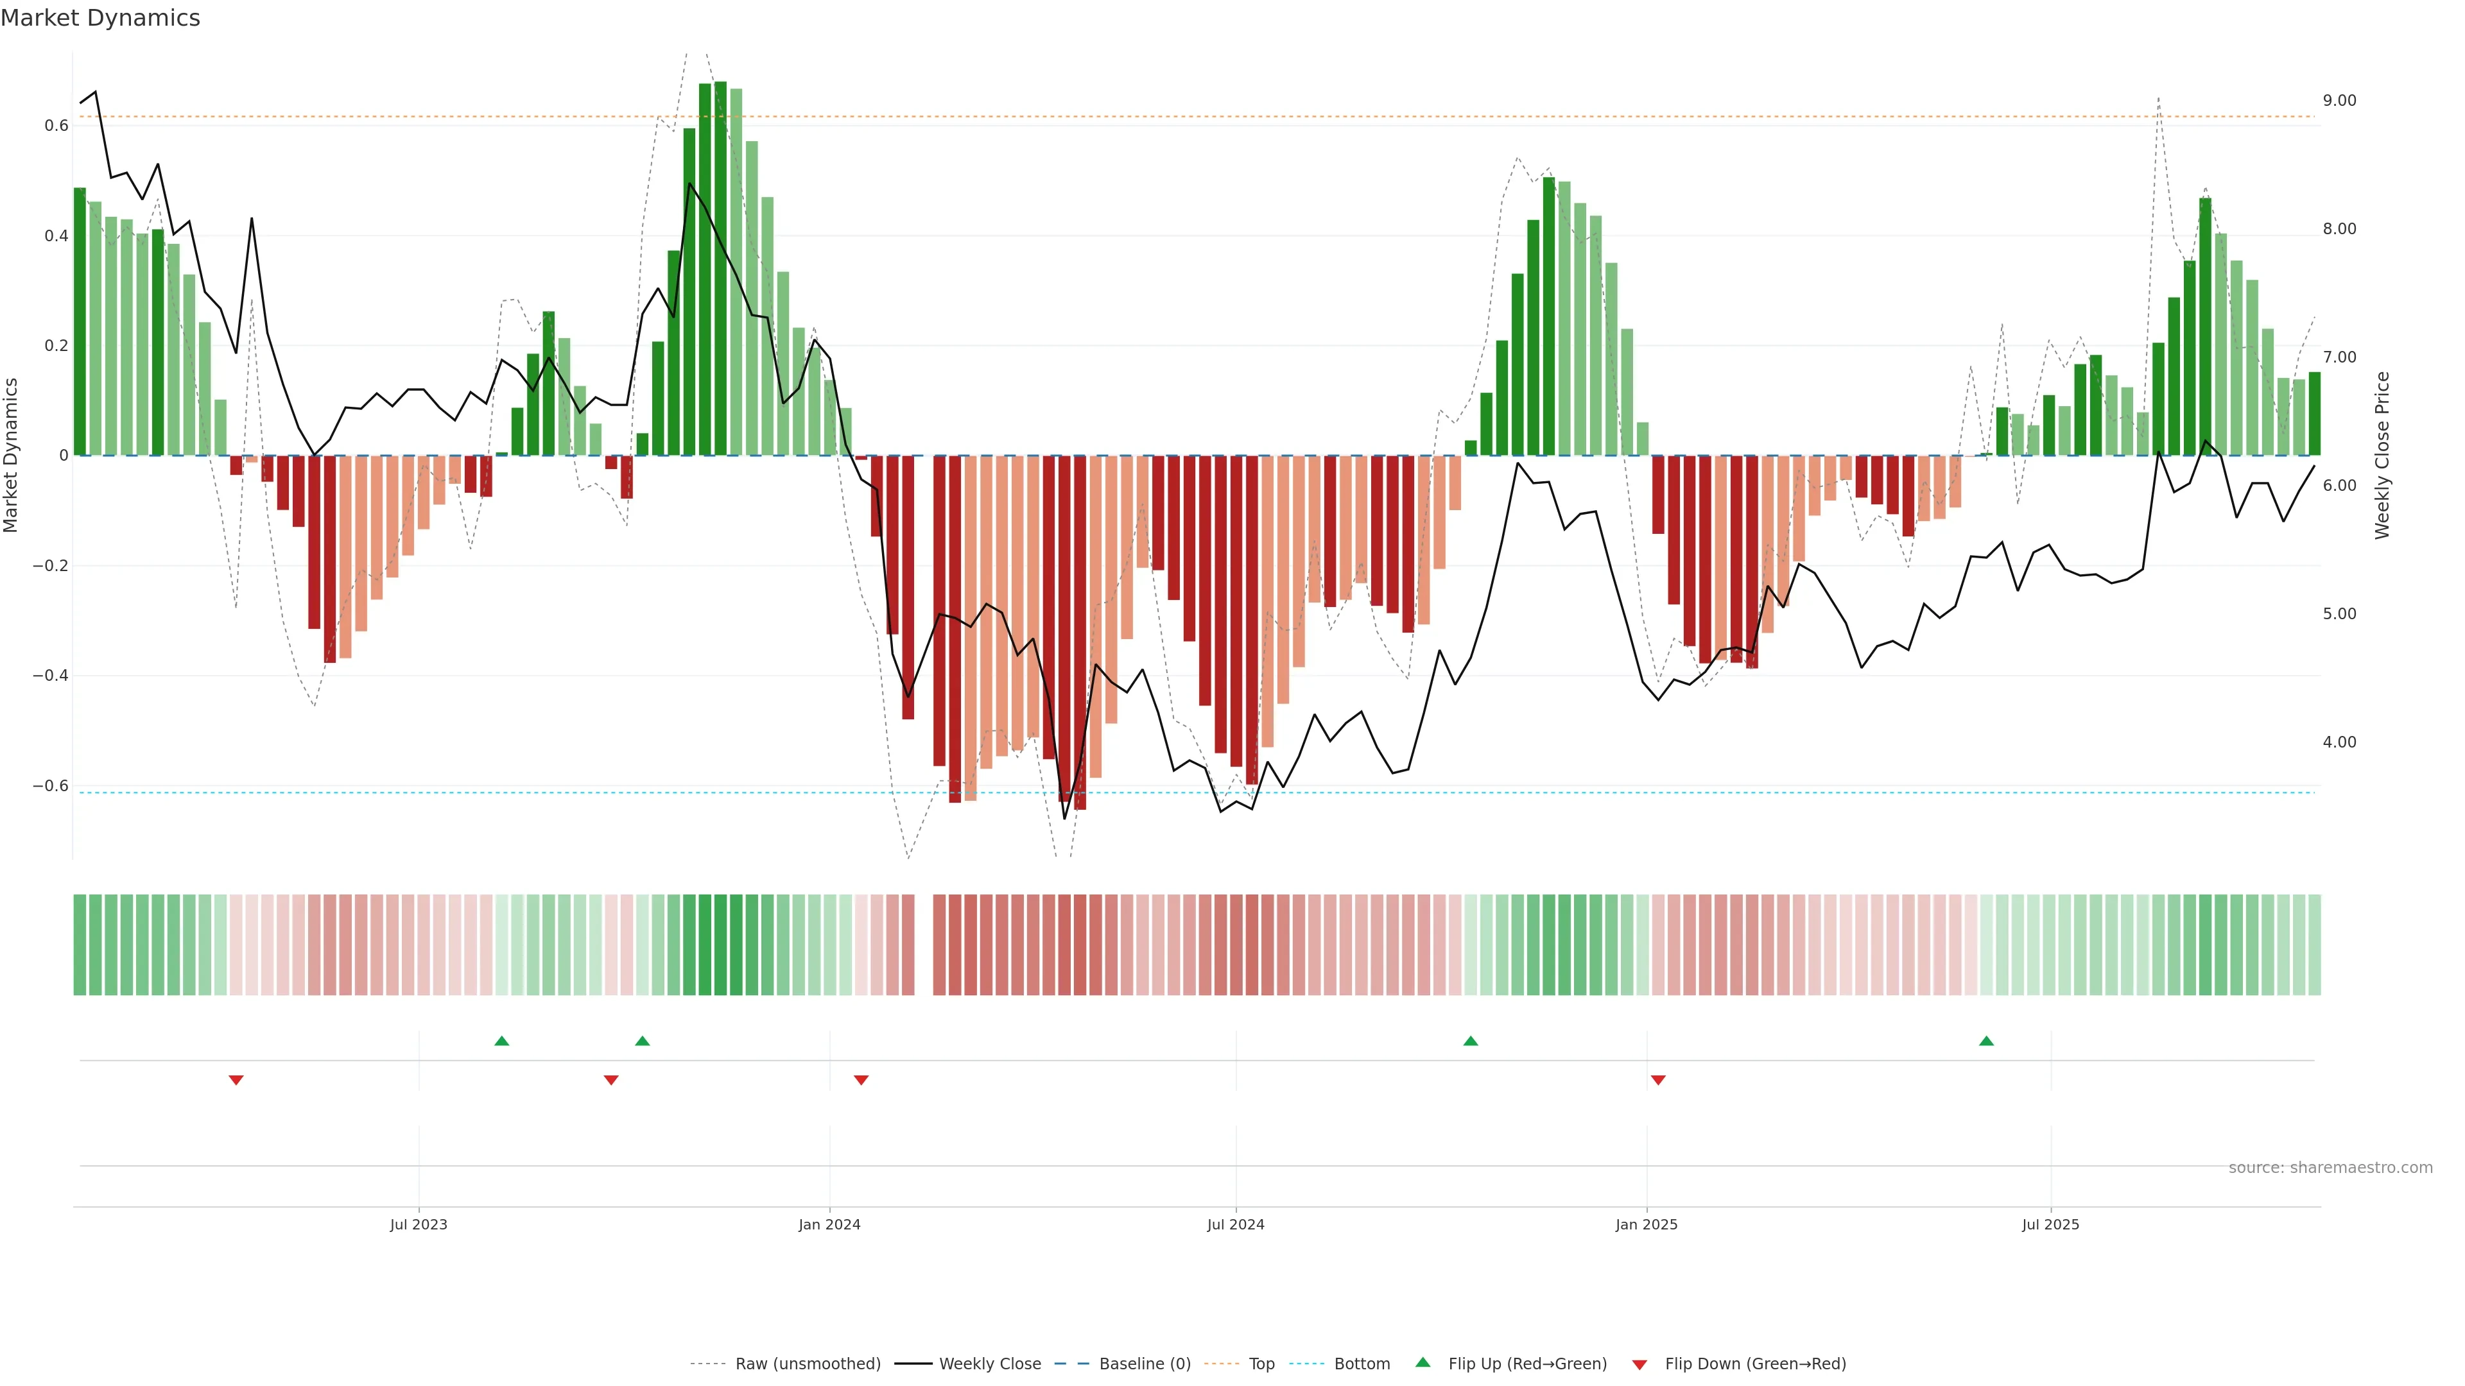Viewport: 2465px width, 1386px height.
Task: Click the Jan 2025 x-axis label
Action: pyautogui.click(x=1646, y=1224)
